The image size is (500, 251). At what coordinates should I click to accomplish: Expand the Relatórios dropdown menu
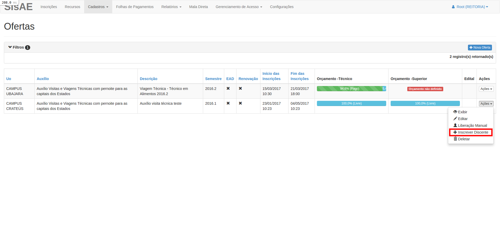[171, 7]
